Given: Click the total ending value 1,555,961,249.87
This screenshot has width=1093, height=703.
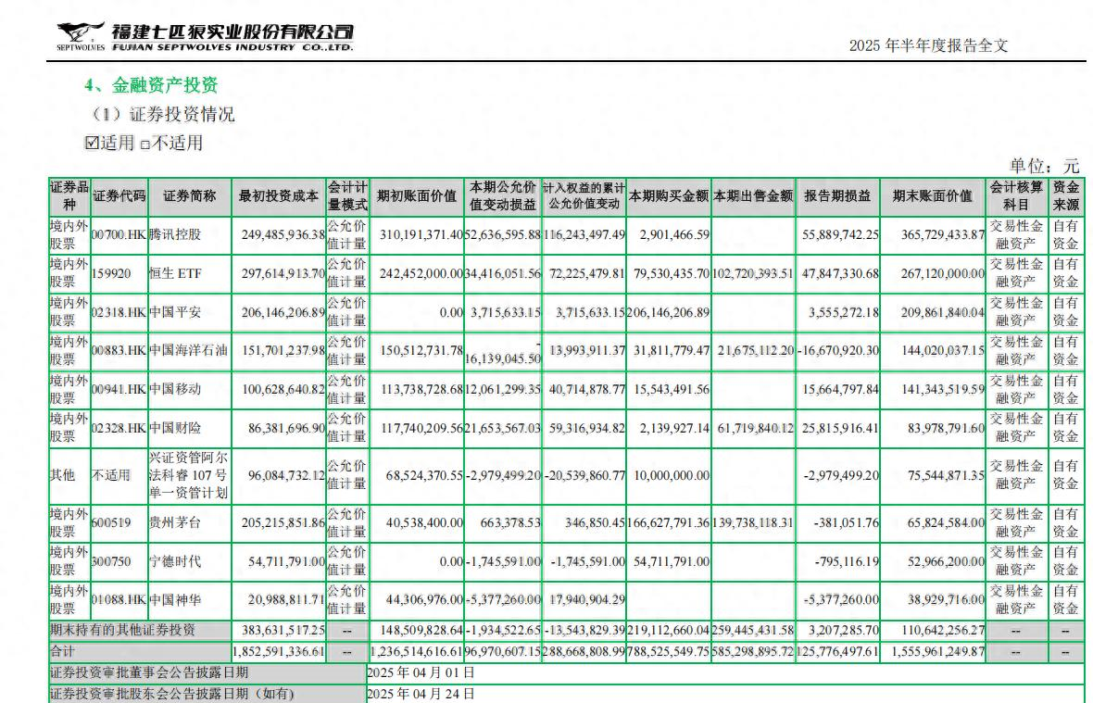Looking at the screenshot, I should click(x=938, y=651).
